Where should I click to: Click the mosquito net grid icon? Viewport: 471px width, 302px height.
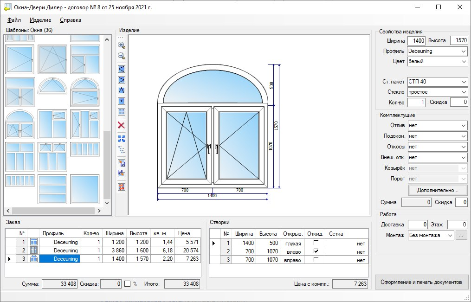[x=122, y=112]
